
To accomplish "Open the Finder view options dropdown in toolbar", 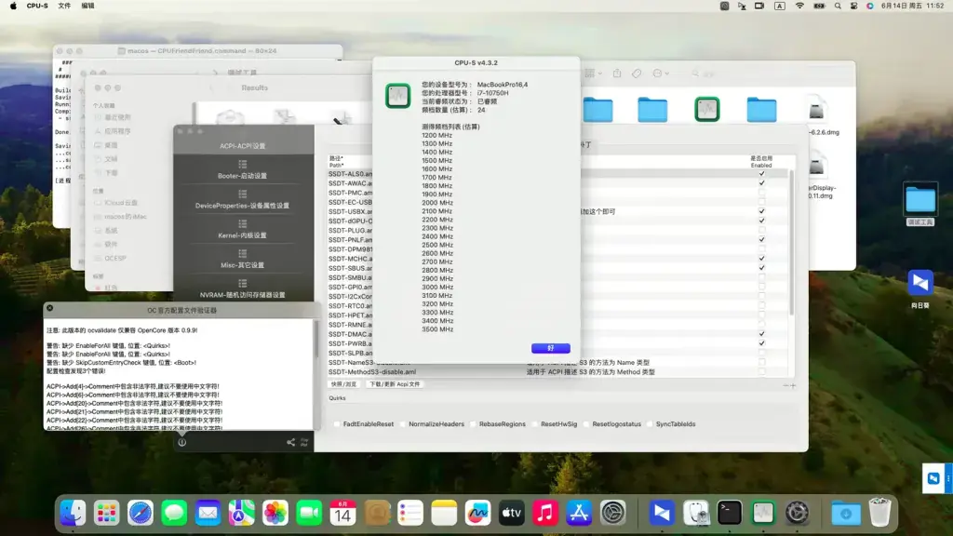I will coord(593,74).
